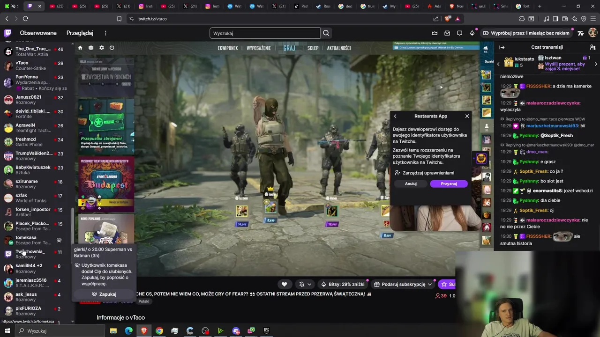This screenshot has width=600, height=337.
Task: Open Obserwowane tab
Action: pyautogui.click(x=38, y=33)
